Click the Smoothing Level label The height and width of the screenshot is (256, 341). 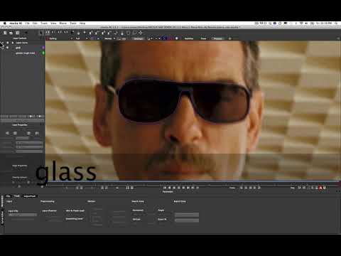pyautogui.click(x=74, y=219)
